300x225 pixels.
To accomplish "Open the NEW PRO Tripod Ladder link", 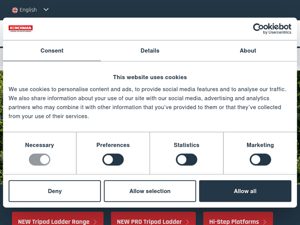I will coord(149,221).
